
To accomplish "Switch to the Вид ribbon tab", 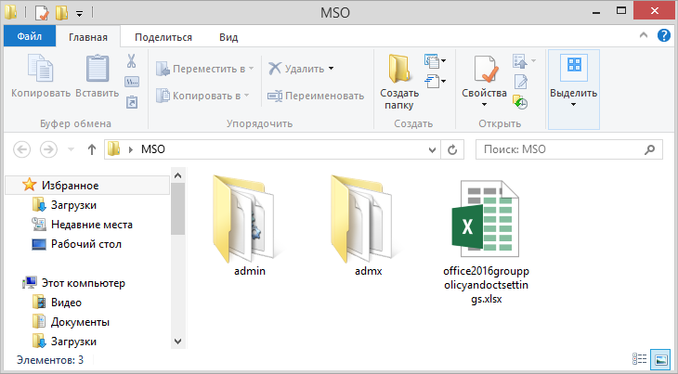I will coord(228,37).
